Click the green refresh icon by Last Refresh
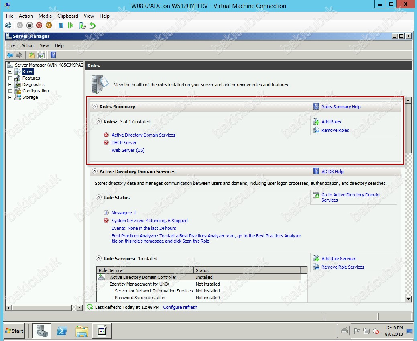 (90, 307)
